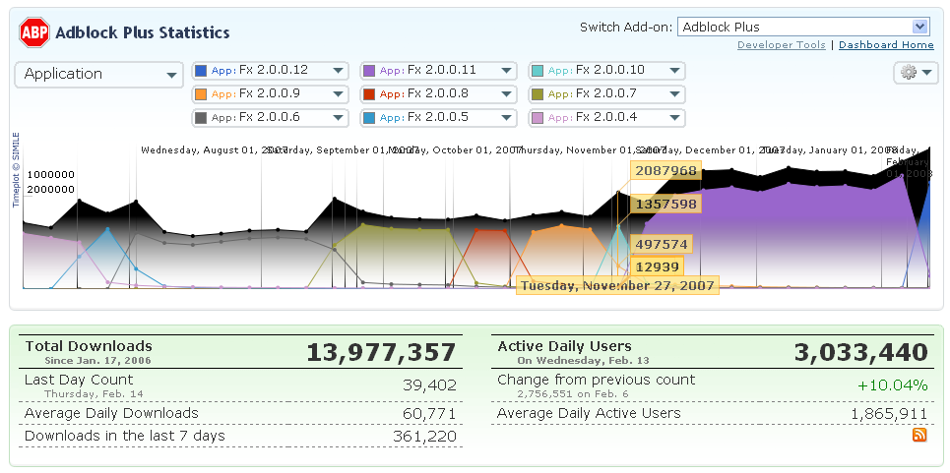Viewport: 950px width, 473px height.
Task: Click the purple Fx 2.0.0.11 color swatch
Action: pos(369,71)
